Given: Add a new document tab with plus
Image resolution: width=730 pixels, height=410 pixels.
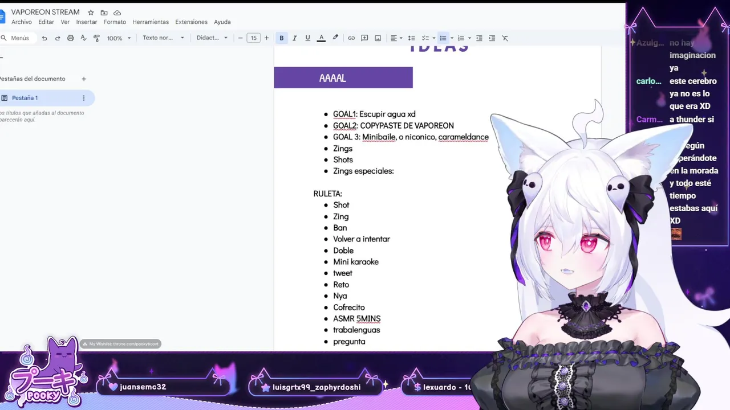Looking at the screenshot, I should coord(84,79).
